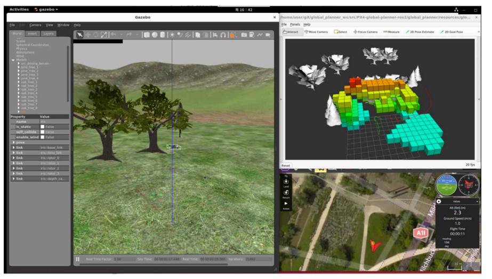Open the Gazebo Camera menu

(x=35, y=25)
